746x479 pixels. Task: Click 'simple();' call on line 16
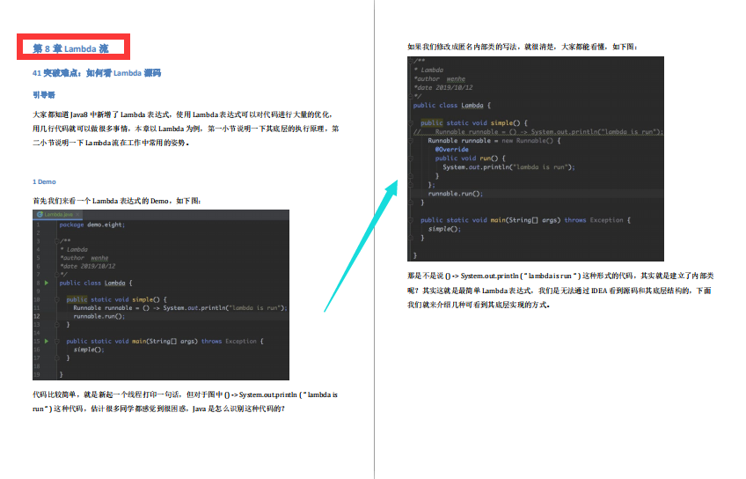[89, 350]
